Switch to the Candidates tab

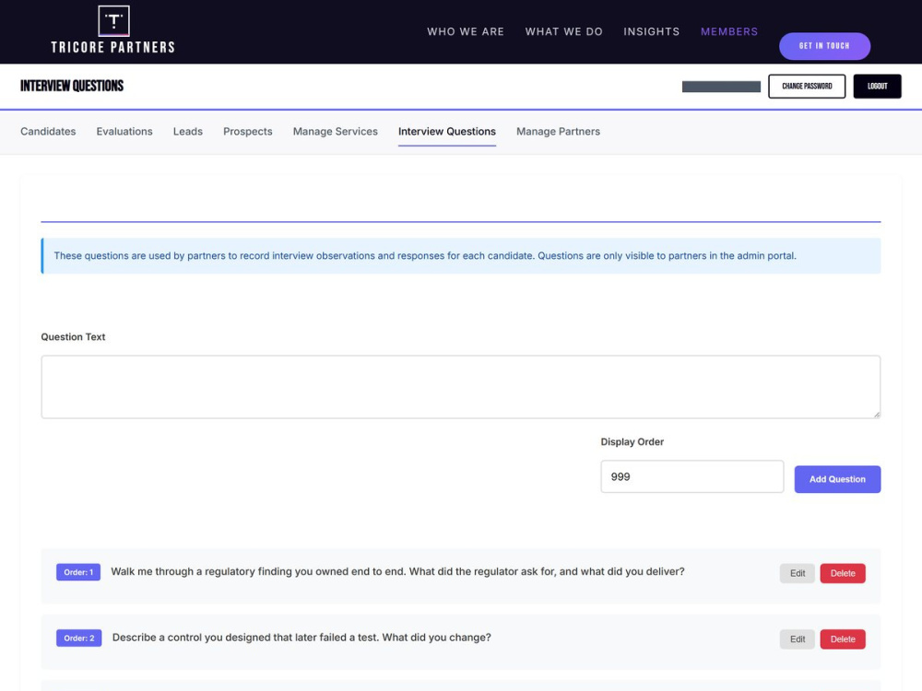pyautogui.click(x=48, y=132)
